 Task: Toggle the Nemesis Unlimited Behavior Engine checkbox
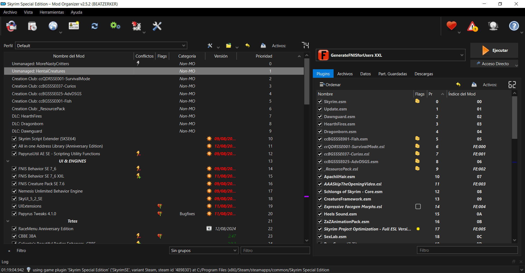point(14,191)
